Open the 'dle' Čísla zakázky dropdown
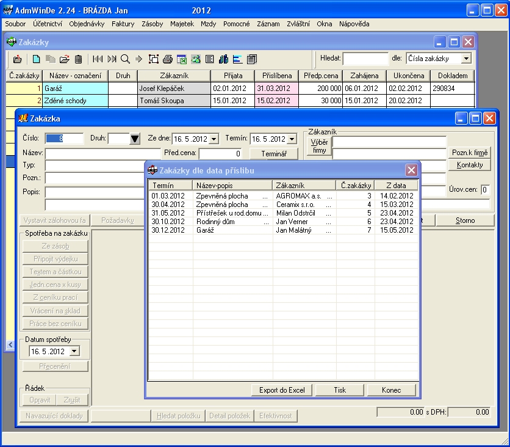Viewport: 510px width, 447px height. click(466, 59)
